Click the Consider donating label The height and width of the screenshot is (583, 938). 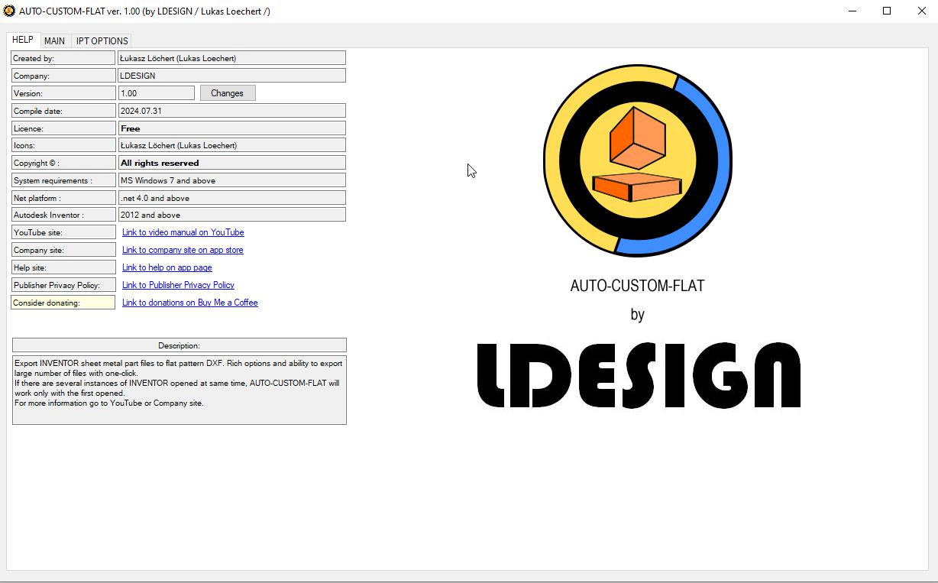[x=63, y=303]
